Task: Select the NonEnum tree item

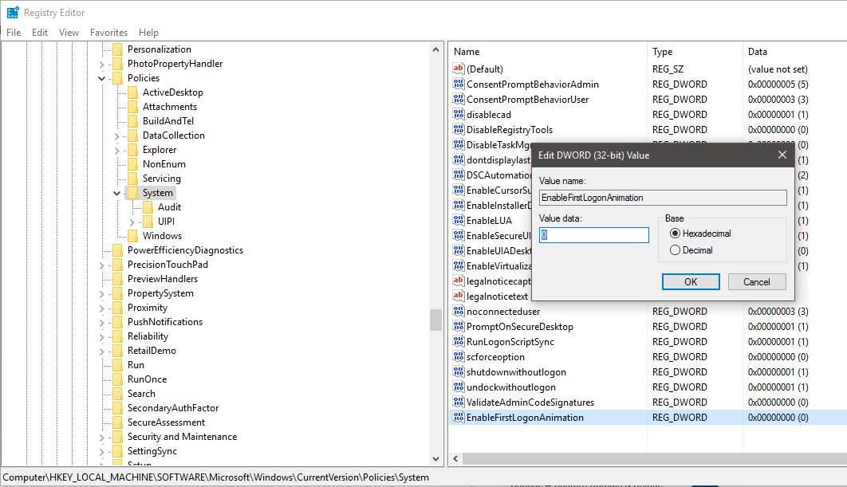Action: click(163, 164)
